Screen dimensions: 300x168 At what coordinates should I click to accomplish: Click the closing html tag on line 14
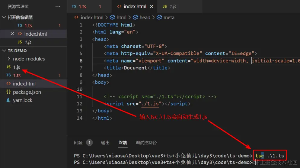(102, 118)
